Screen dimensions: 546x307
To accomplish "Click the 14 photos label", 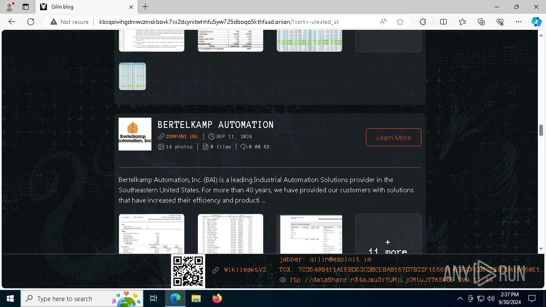I will pyautogui.click(x=179, y=147).
